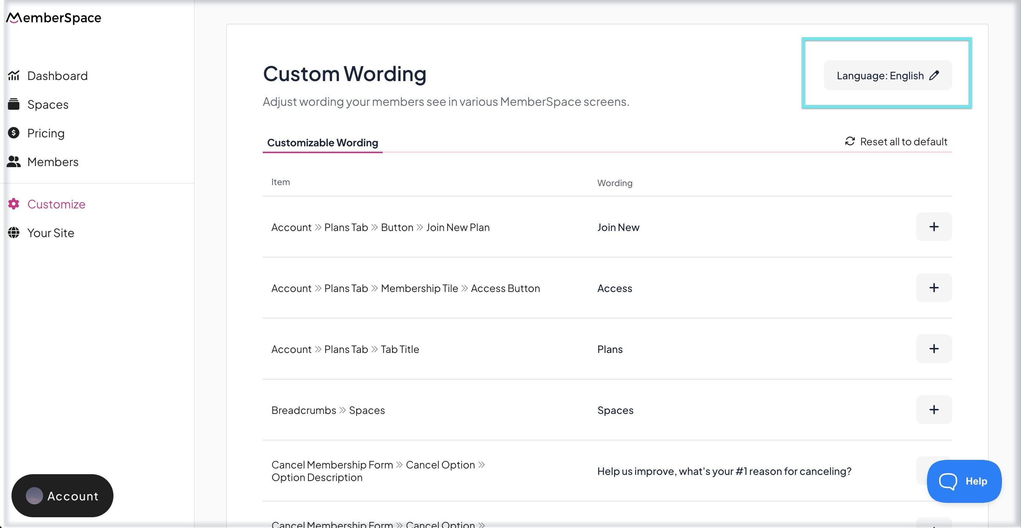
Task: Click the Customize gear icon
Action: click(14, 204)
